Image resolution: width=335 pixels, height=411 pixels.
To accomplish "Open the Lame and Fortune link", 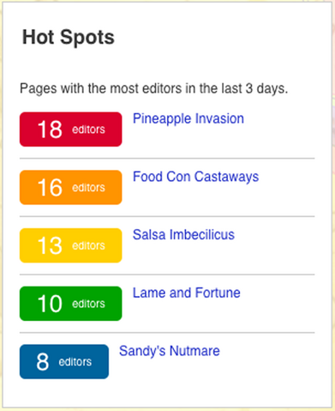I will click(187, 293).
